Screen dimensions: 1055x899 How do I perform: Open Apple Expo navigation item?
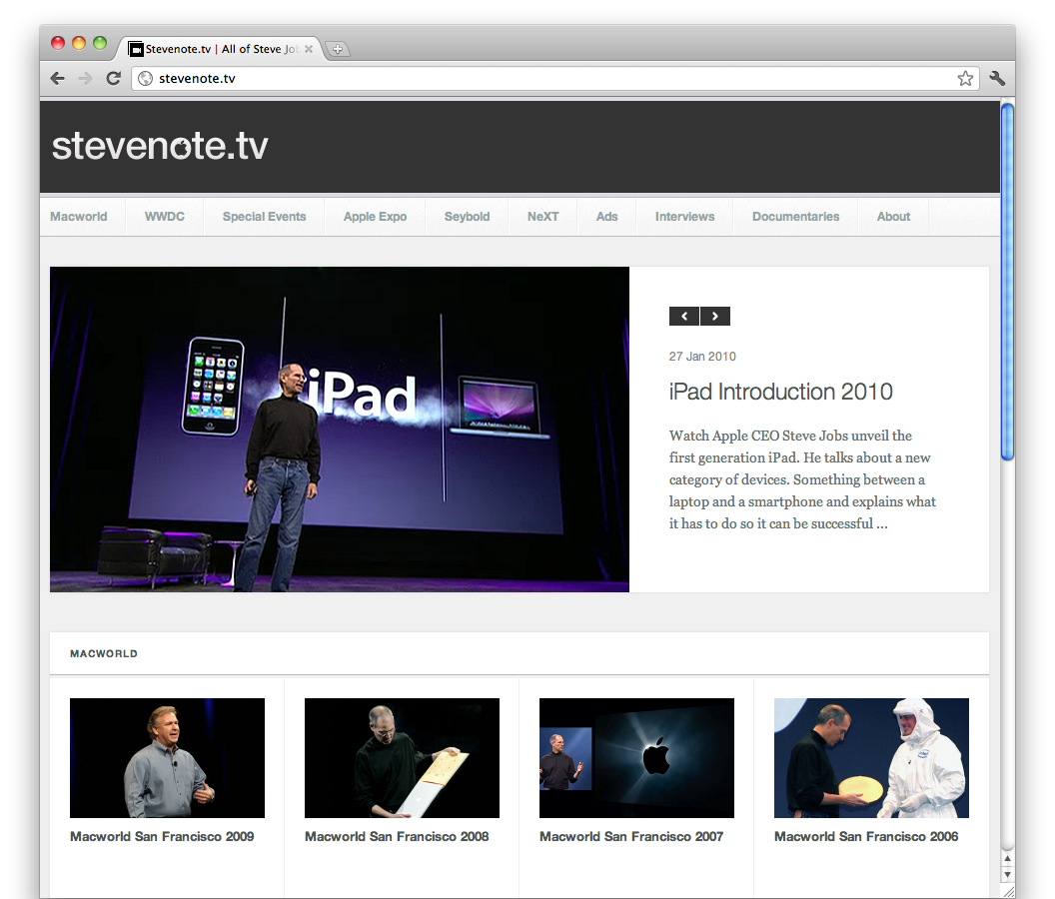pyautogui.click(x=375, y=217)
